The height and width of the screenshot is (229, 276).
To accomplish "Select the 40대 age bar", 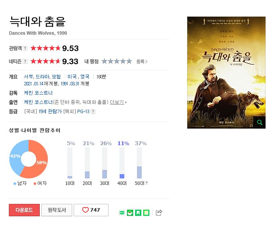I will pos(122,163).
